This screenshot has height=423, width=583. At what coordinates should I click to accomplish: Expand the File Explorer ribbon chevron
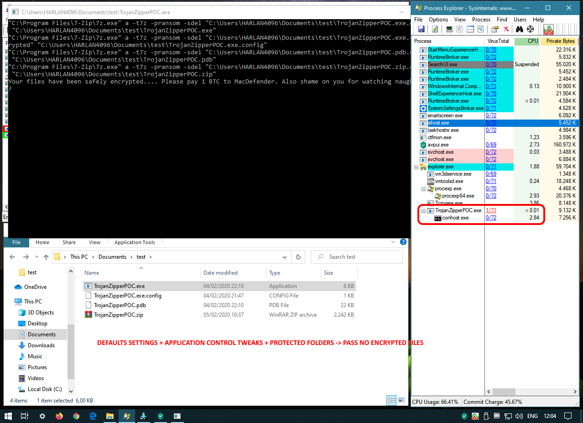point(394,242)
